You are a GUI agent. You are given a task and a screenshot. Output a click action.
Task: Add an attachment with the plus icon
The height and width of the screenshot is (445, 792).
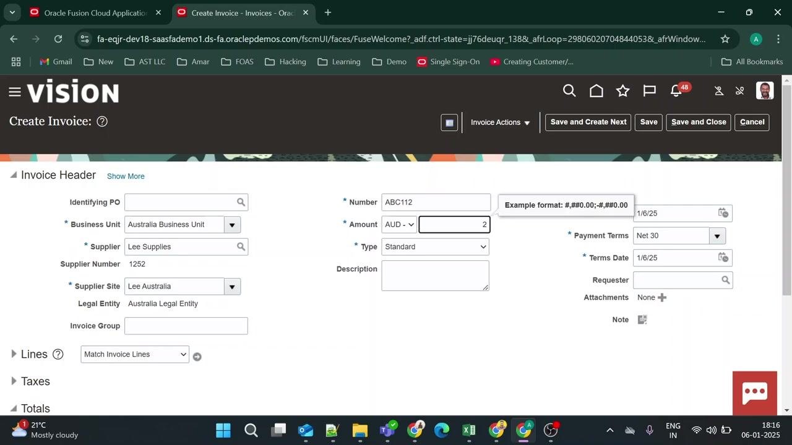662,297
